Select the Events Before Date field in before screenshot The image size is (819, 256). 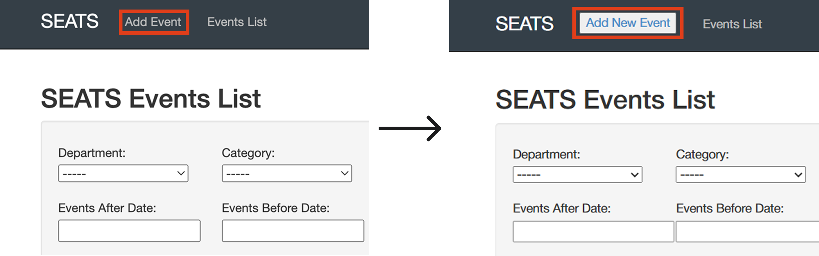[293, 231]
